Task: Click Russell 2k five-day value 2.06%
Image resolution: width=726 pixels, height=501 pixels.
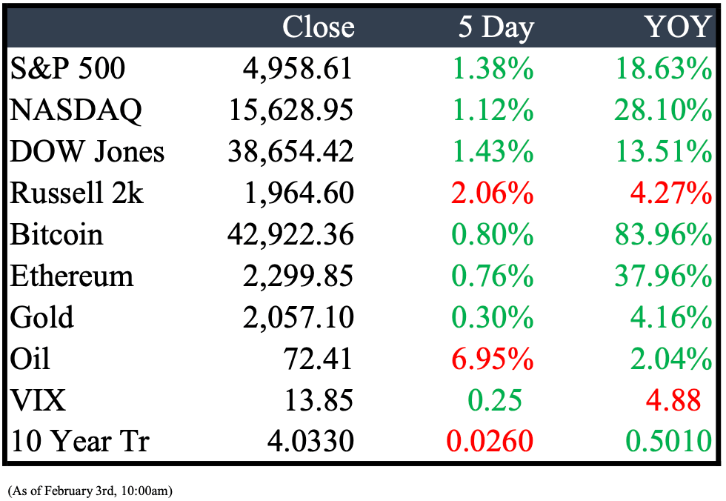Action: tap(492, 193)
